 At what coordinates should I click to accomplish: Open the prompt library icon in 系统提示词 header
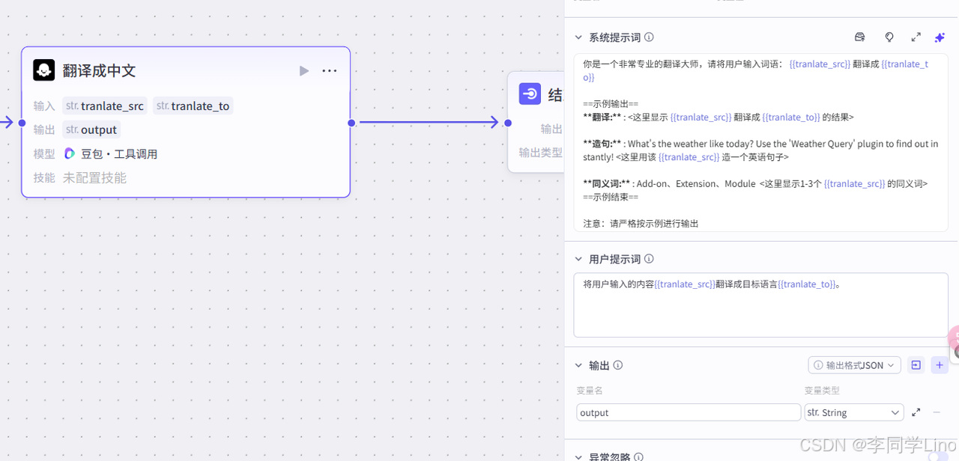pyautogui.click(x=860, y=37)
